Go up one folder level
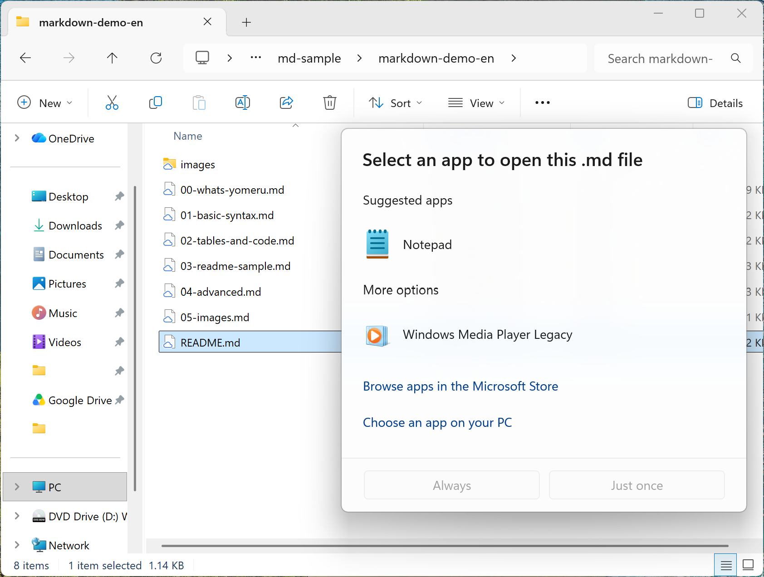764x577 pixels. click(112, 58)
